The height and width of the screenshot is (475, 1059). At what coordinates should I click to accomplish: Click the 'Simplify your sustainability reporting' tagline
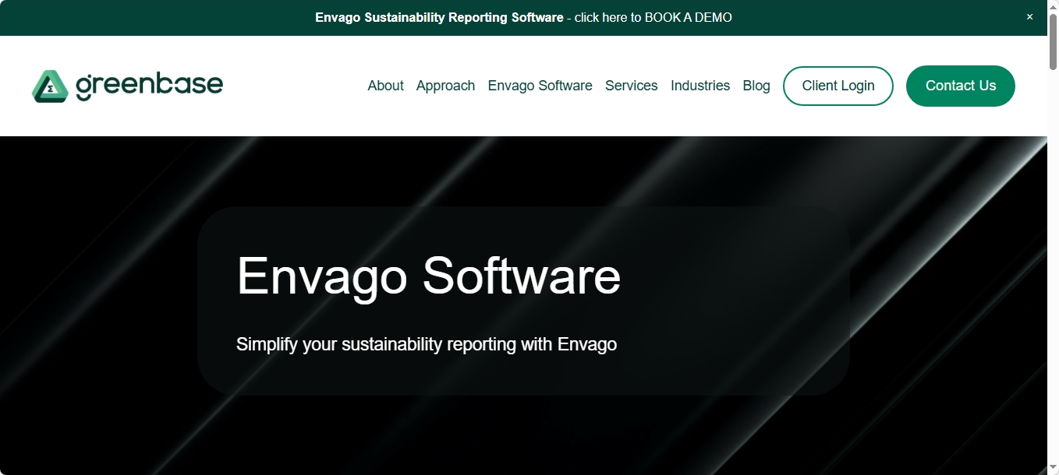[x=427, y=344]
